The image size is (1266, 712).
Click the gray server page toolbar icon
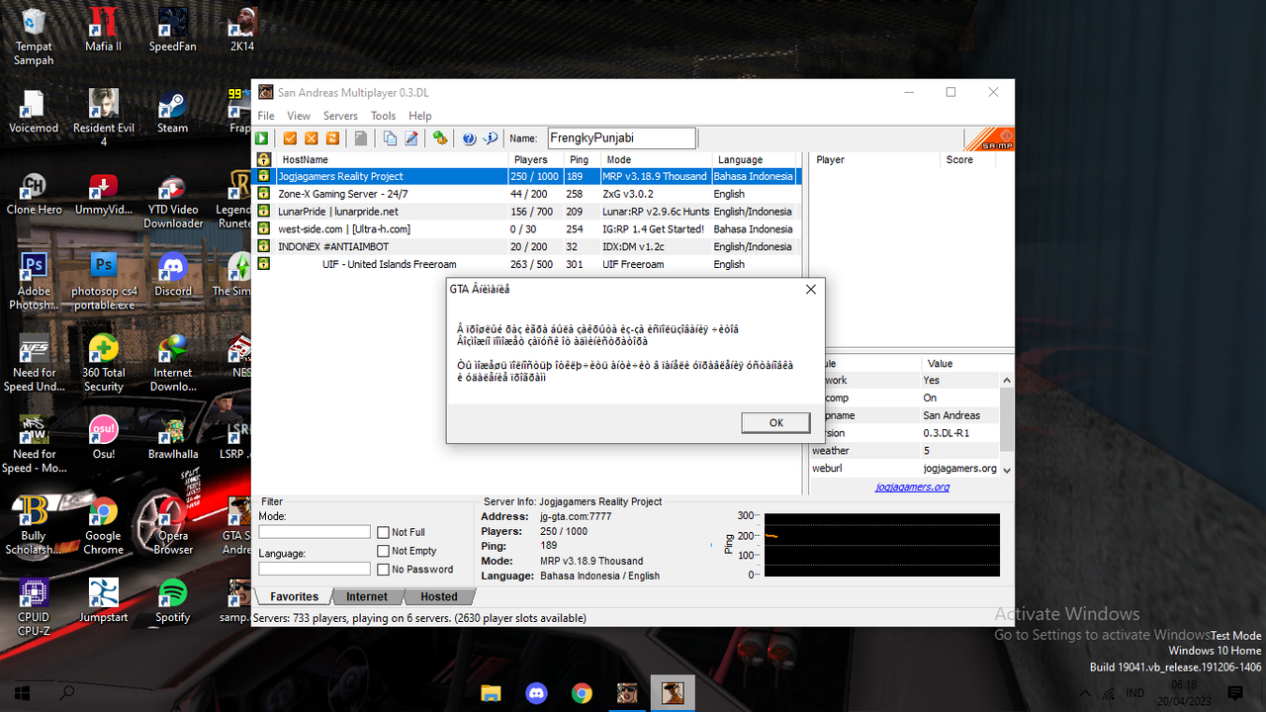(x=361, y=138)
